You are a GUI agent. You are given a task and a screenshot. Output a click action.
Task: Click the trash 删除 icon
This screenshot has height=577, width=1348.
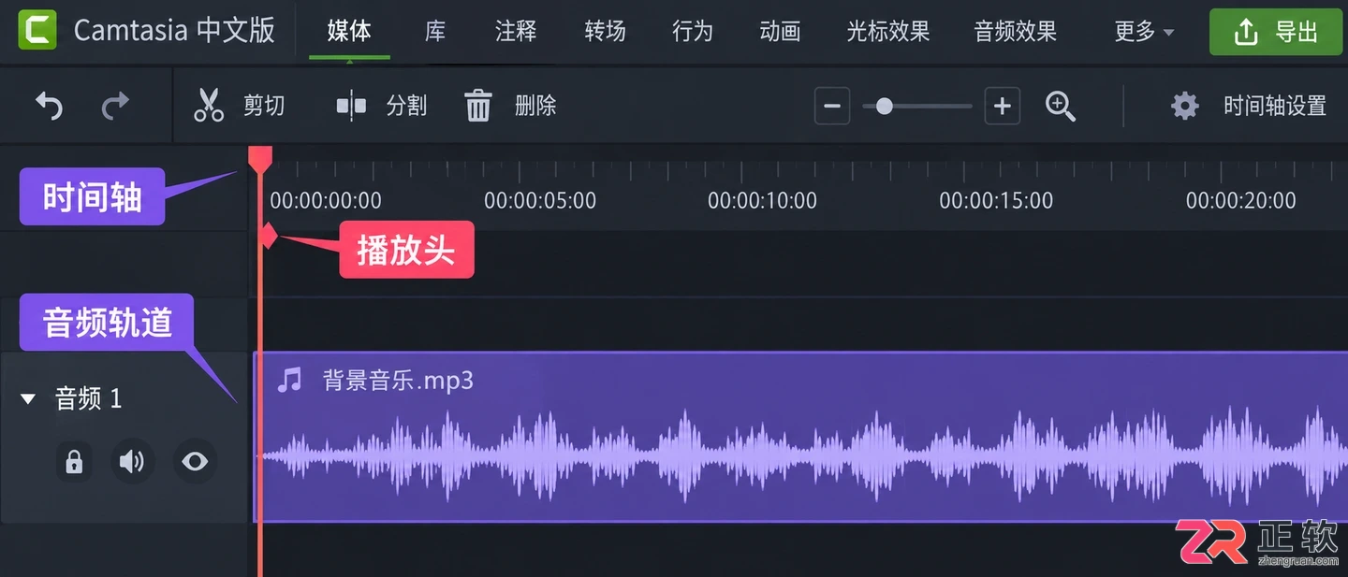(x=478, y=106)
